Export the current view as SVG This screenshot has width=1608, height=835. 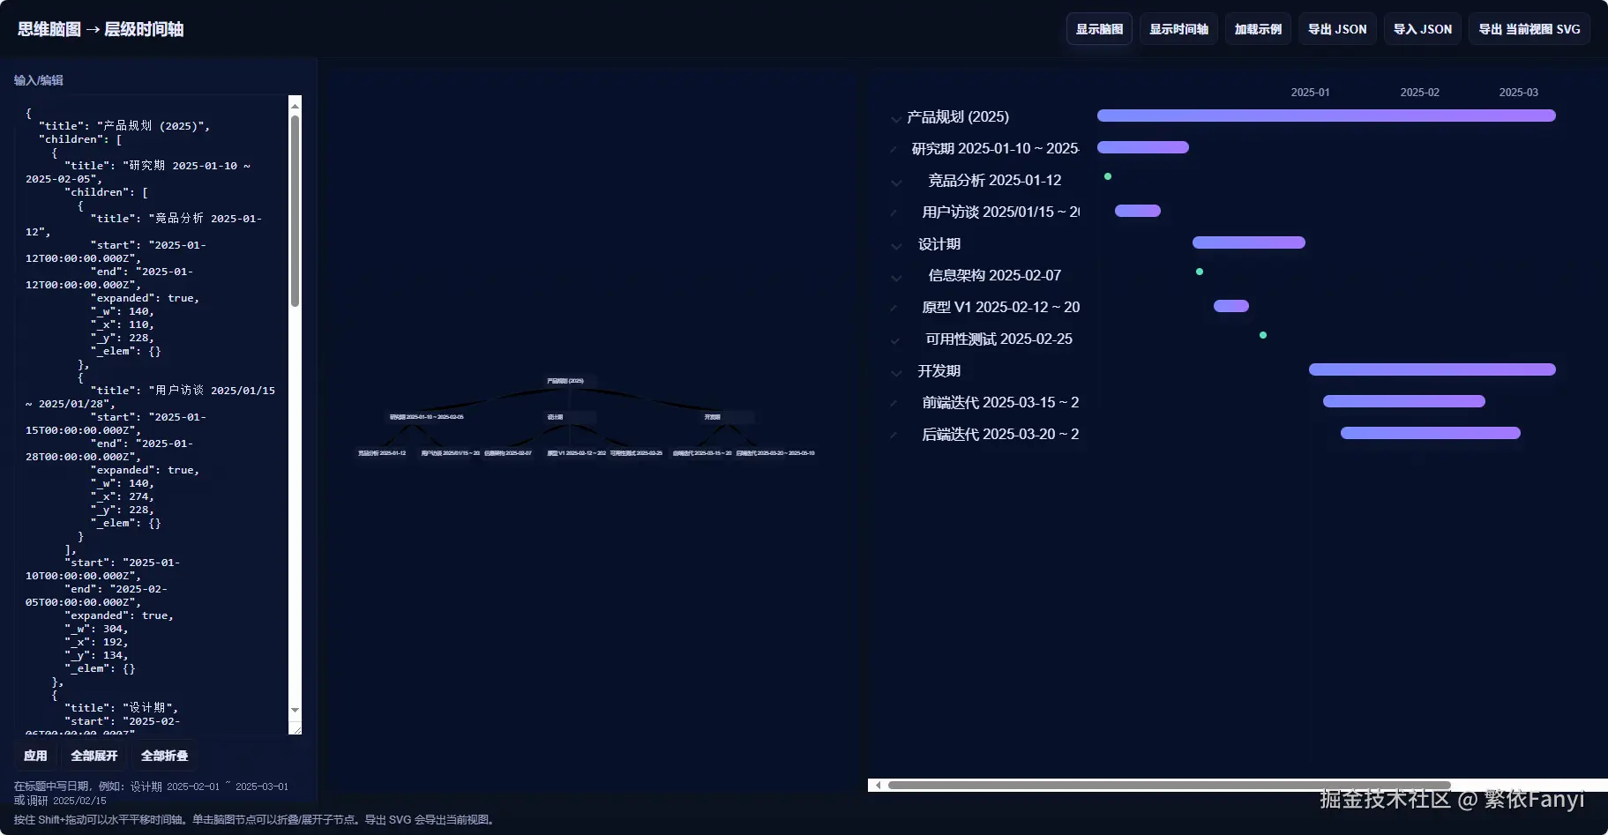click(1528, 28)
